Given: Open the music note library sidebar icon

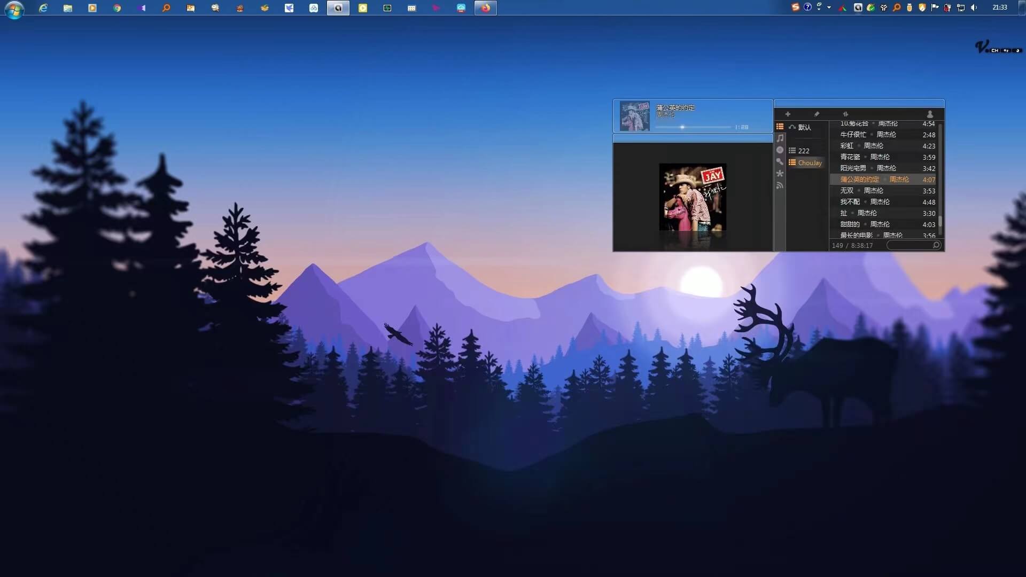Looking at the screenshot, I should (780, 138).
